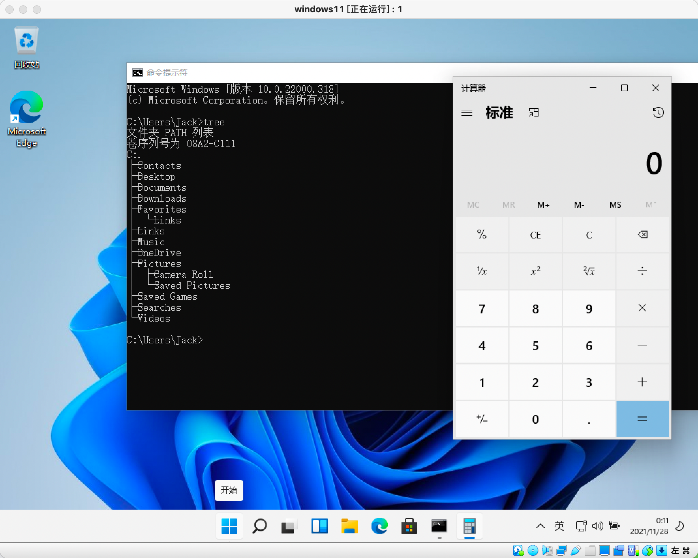This screenshot has width=698, height=558.
Task: Open notification moon icon in tray
Action: (680, 526)
